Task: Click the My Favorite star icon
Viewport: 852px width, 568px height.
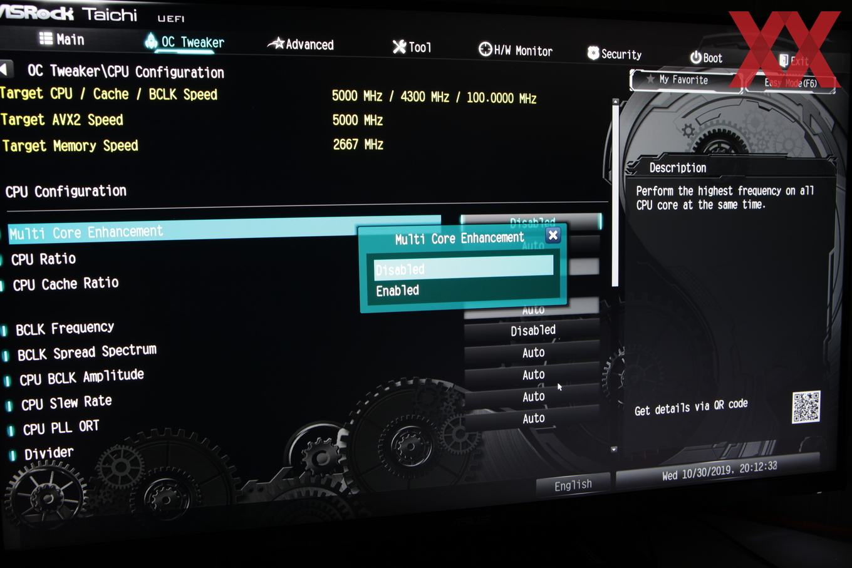Action: pos(650,79)
